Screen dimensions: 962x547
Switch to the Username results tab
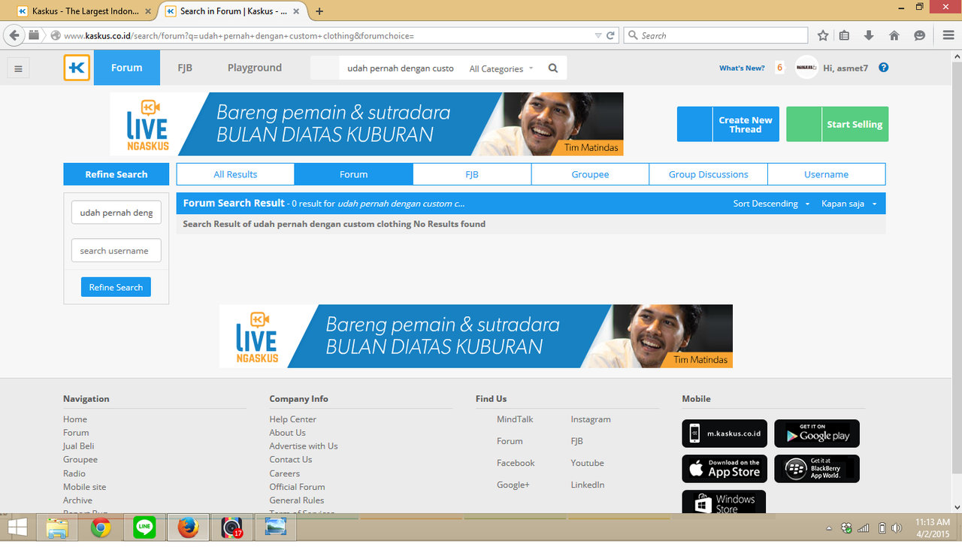point(827,174)
